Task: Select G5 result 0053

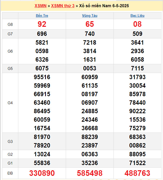Action: [x=90, y=68]
